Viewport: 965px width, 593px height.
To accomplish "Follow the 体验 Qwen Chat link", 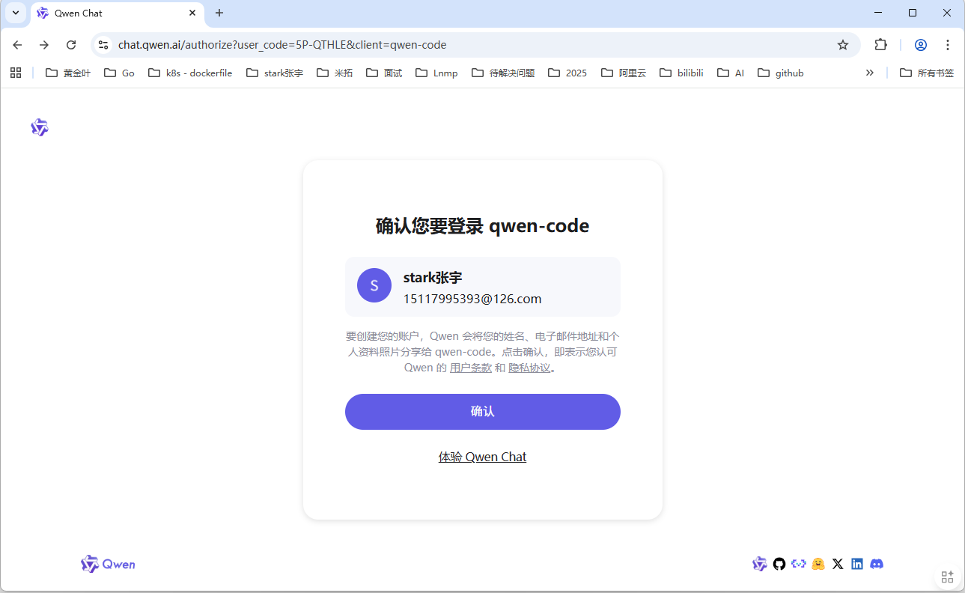I will tap(482, 457).
